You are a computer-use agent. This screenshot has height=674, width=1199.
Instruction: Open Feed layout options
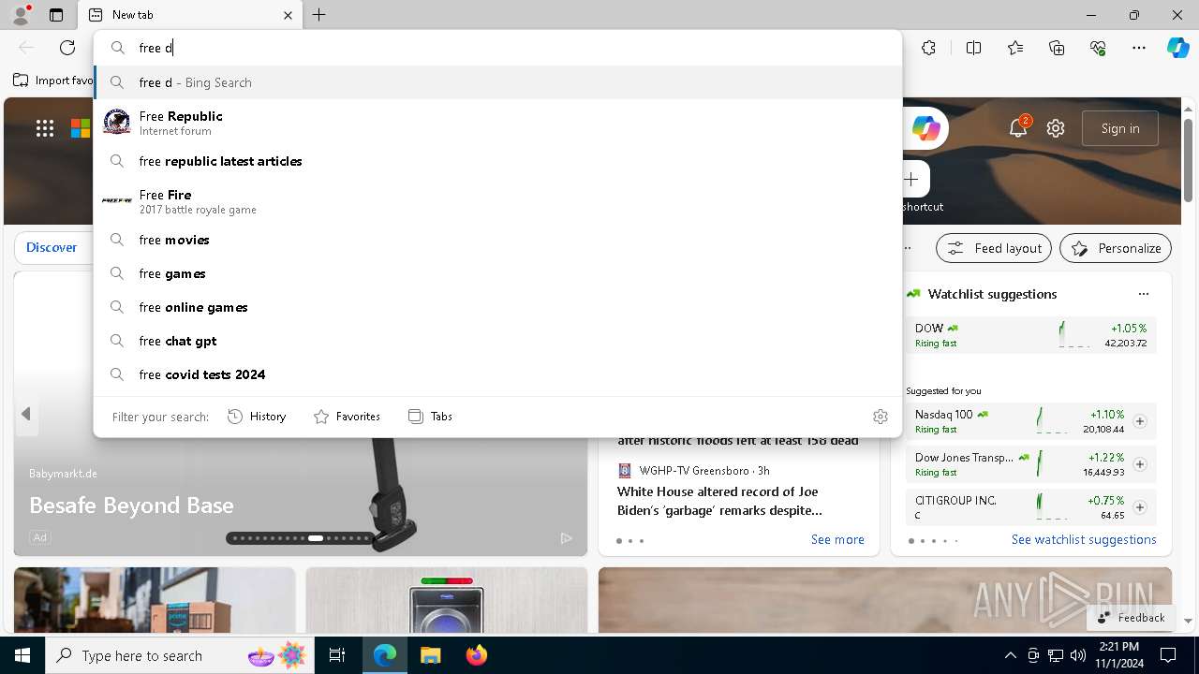pos(994,248)
